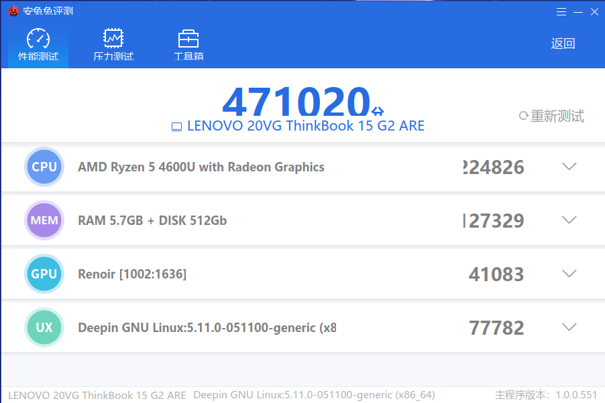Expand the CPU score details chevron
The width and height of the screenshot is (605, 403).
(569, 167)
